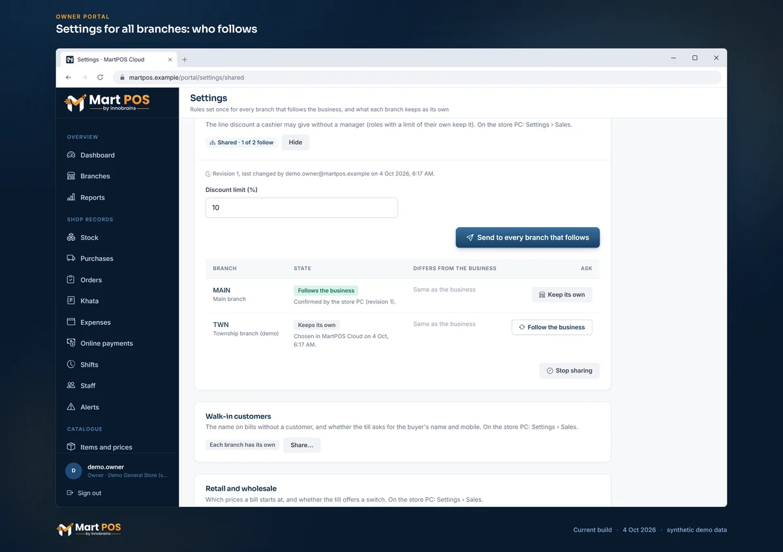Click the Sign out icon
The image size is (783, 552).
click(70, 493)
